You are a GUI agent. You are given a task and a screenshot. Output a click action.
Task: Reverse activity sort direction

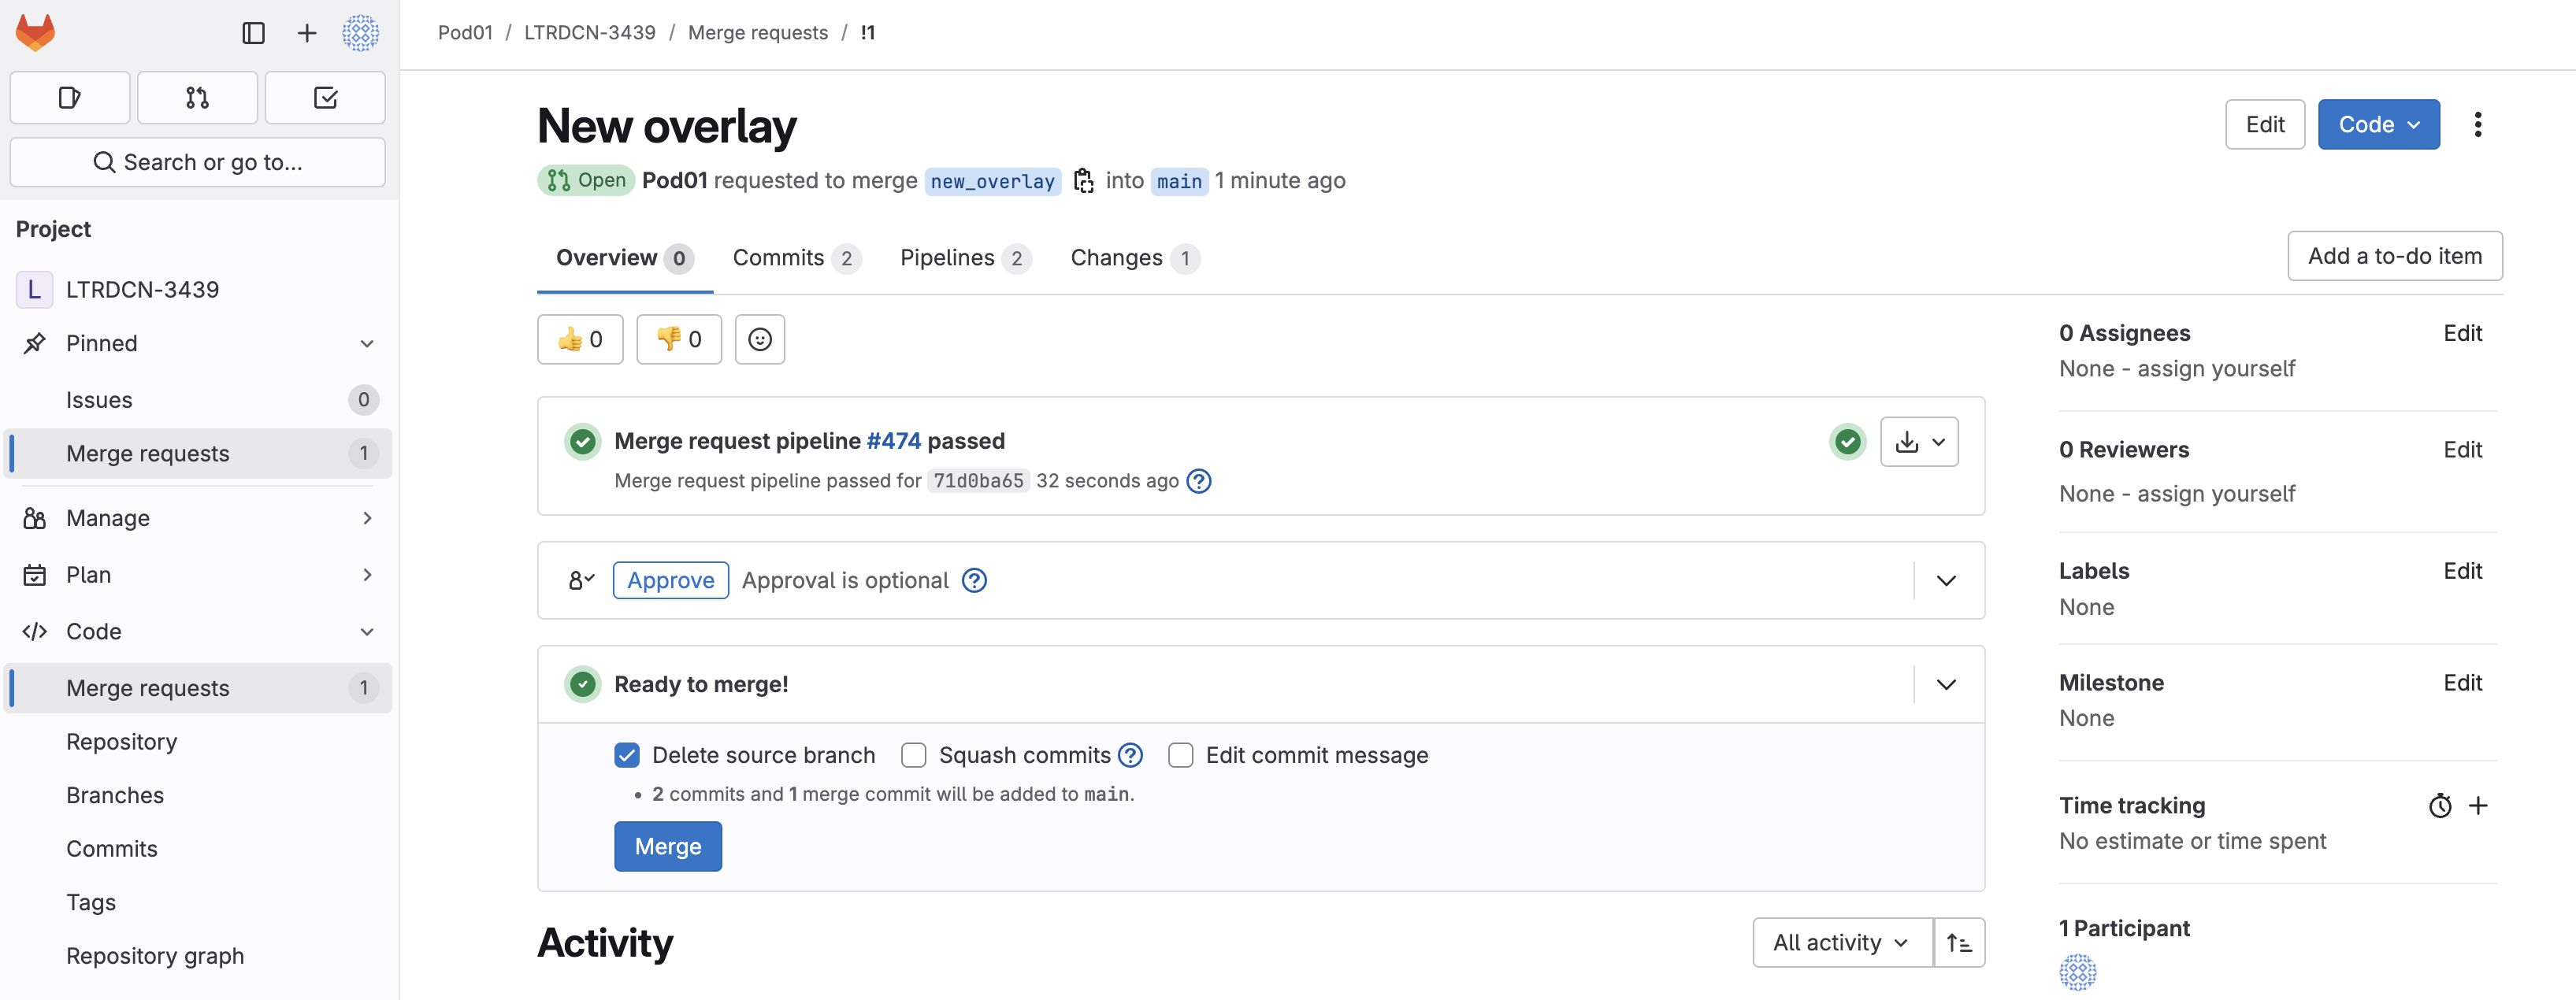pos(1958,943)
